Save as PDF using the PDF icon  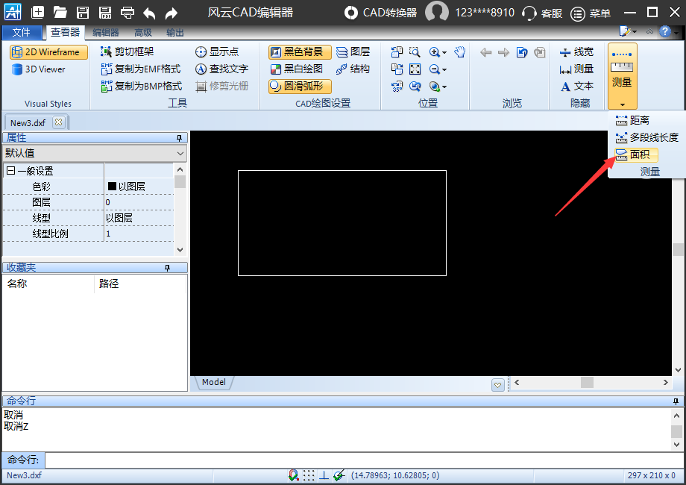point(105,12)
